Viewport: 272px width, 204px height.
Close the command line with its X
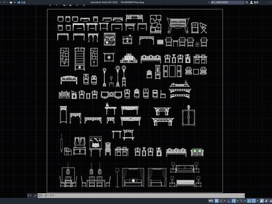(31, 195)
